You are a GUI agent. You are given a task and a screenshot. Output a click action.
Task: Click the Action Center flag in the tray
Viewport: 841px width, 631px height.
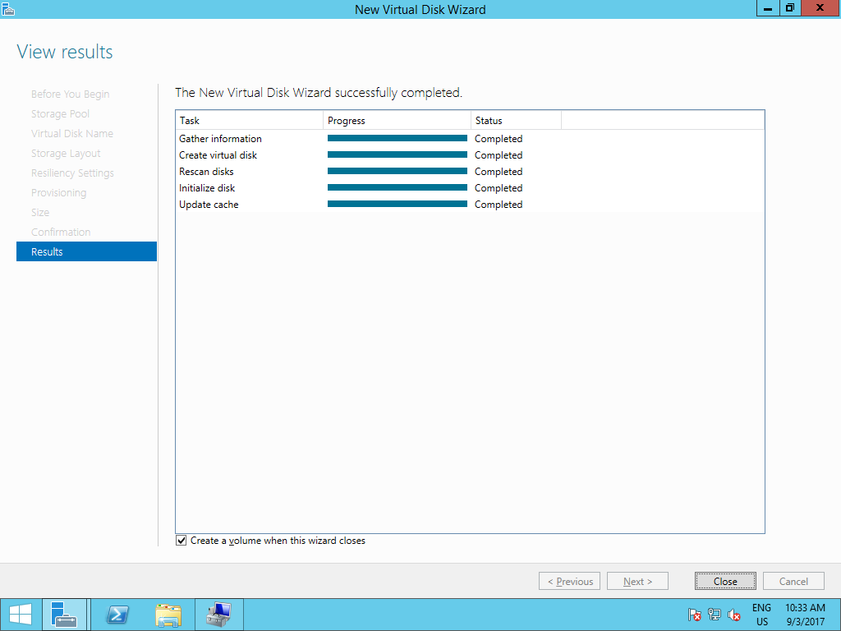(x=694, y=615)
